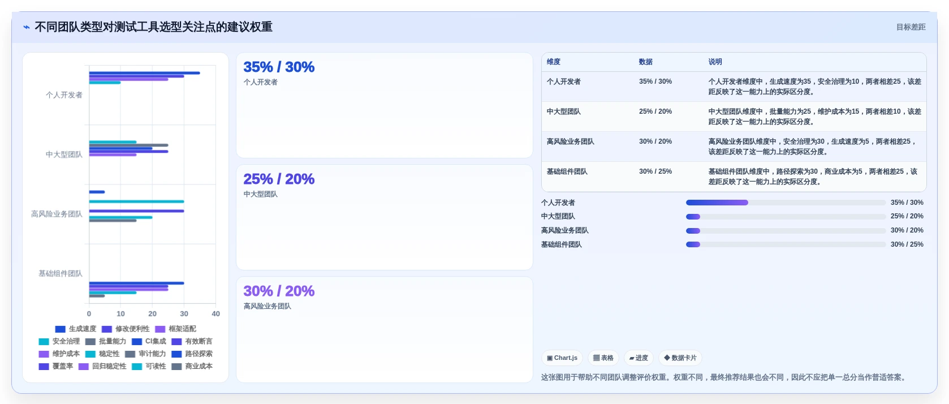Hide the 审计能力 dataset via legend
Image resolution: width=949 pixels, height=404 pixels.
click(x=145, y=354)
